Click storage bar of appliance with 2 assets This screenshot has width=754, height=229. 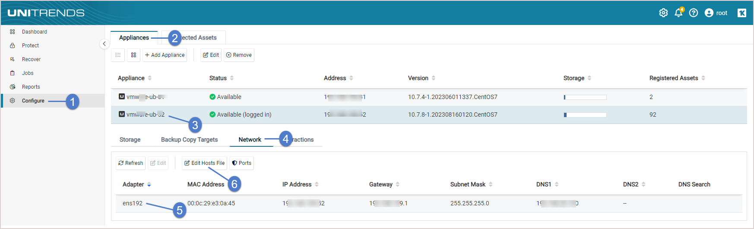[585, 97]
